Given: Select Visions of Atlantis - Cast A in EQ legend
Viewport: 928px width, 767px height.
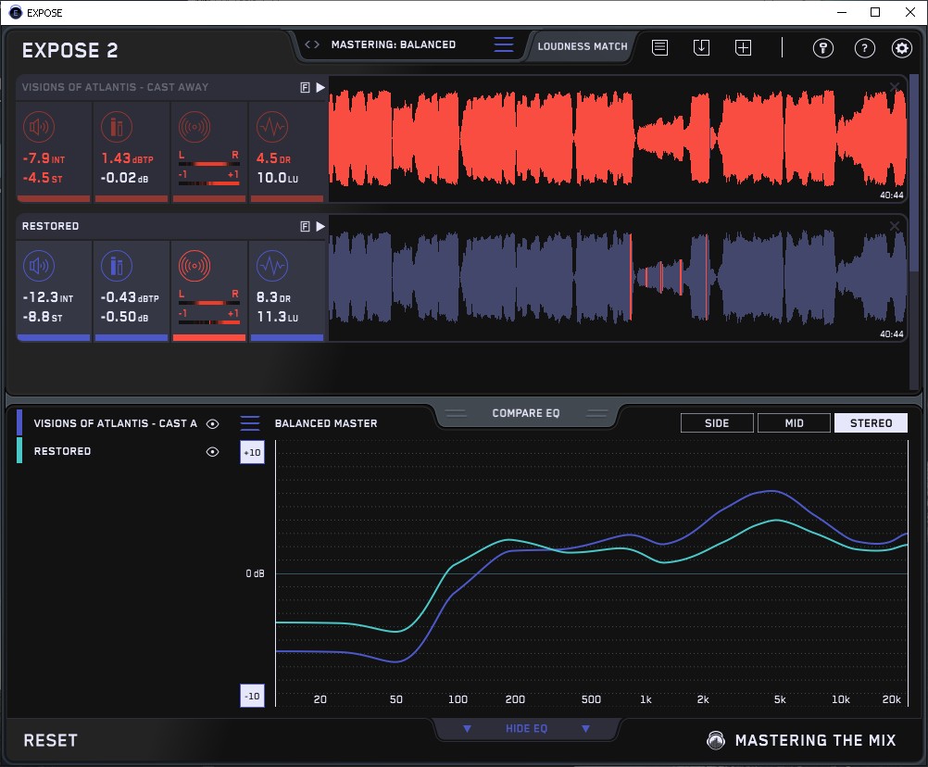Looking at the screenshot, I should click(116, 423).
